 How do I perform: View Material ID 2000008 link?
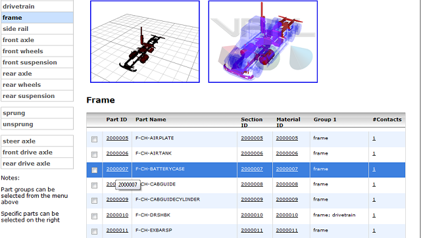tap(287, 184)
